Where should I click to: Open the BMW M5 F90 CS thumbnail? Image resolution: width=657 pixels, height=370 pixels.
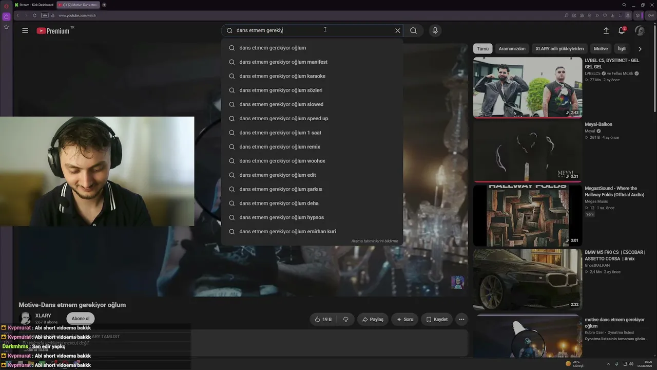tap(528, 279)
